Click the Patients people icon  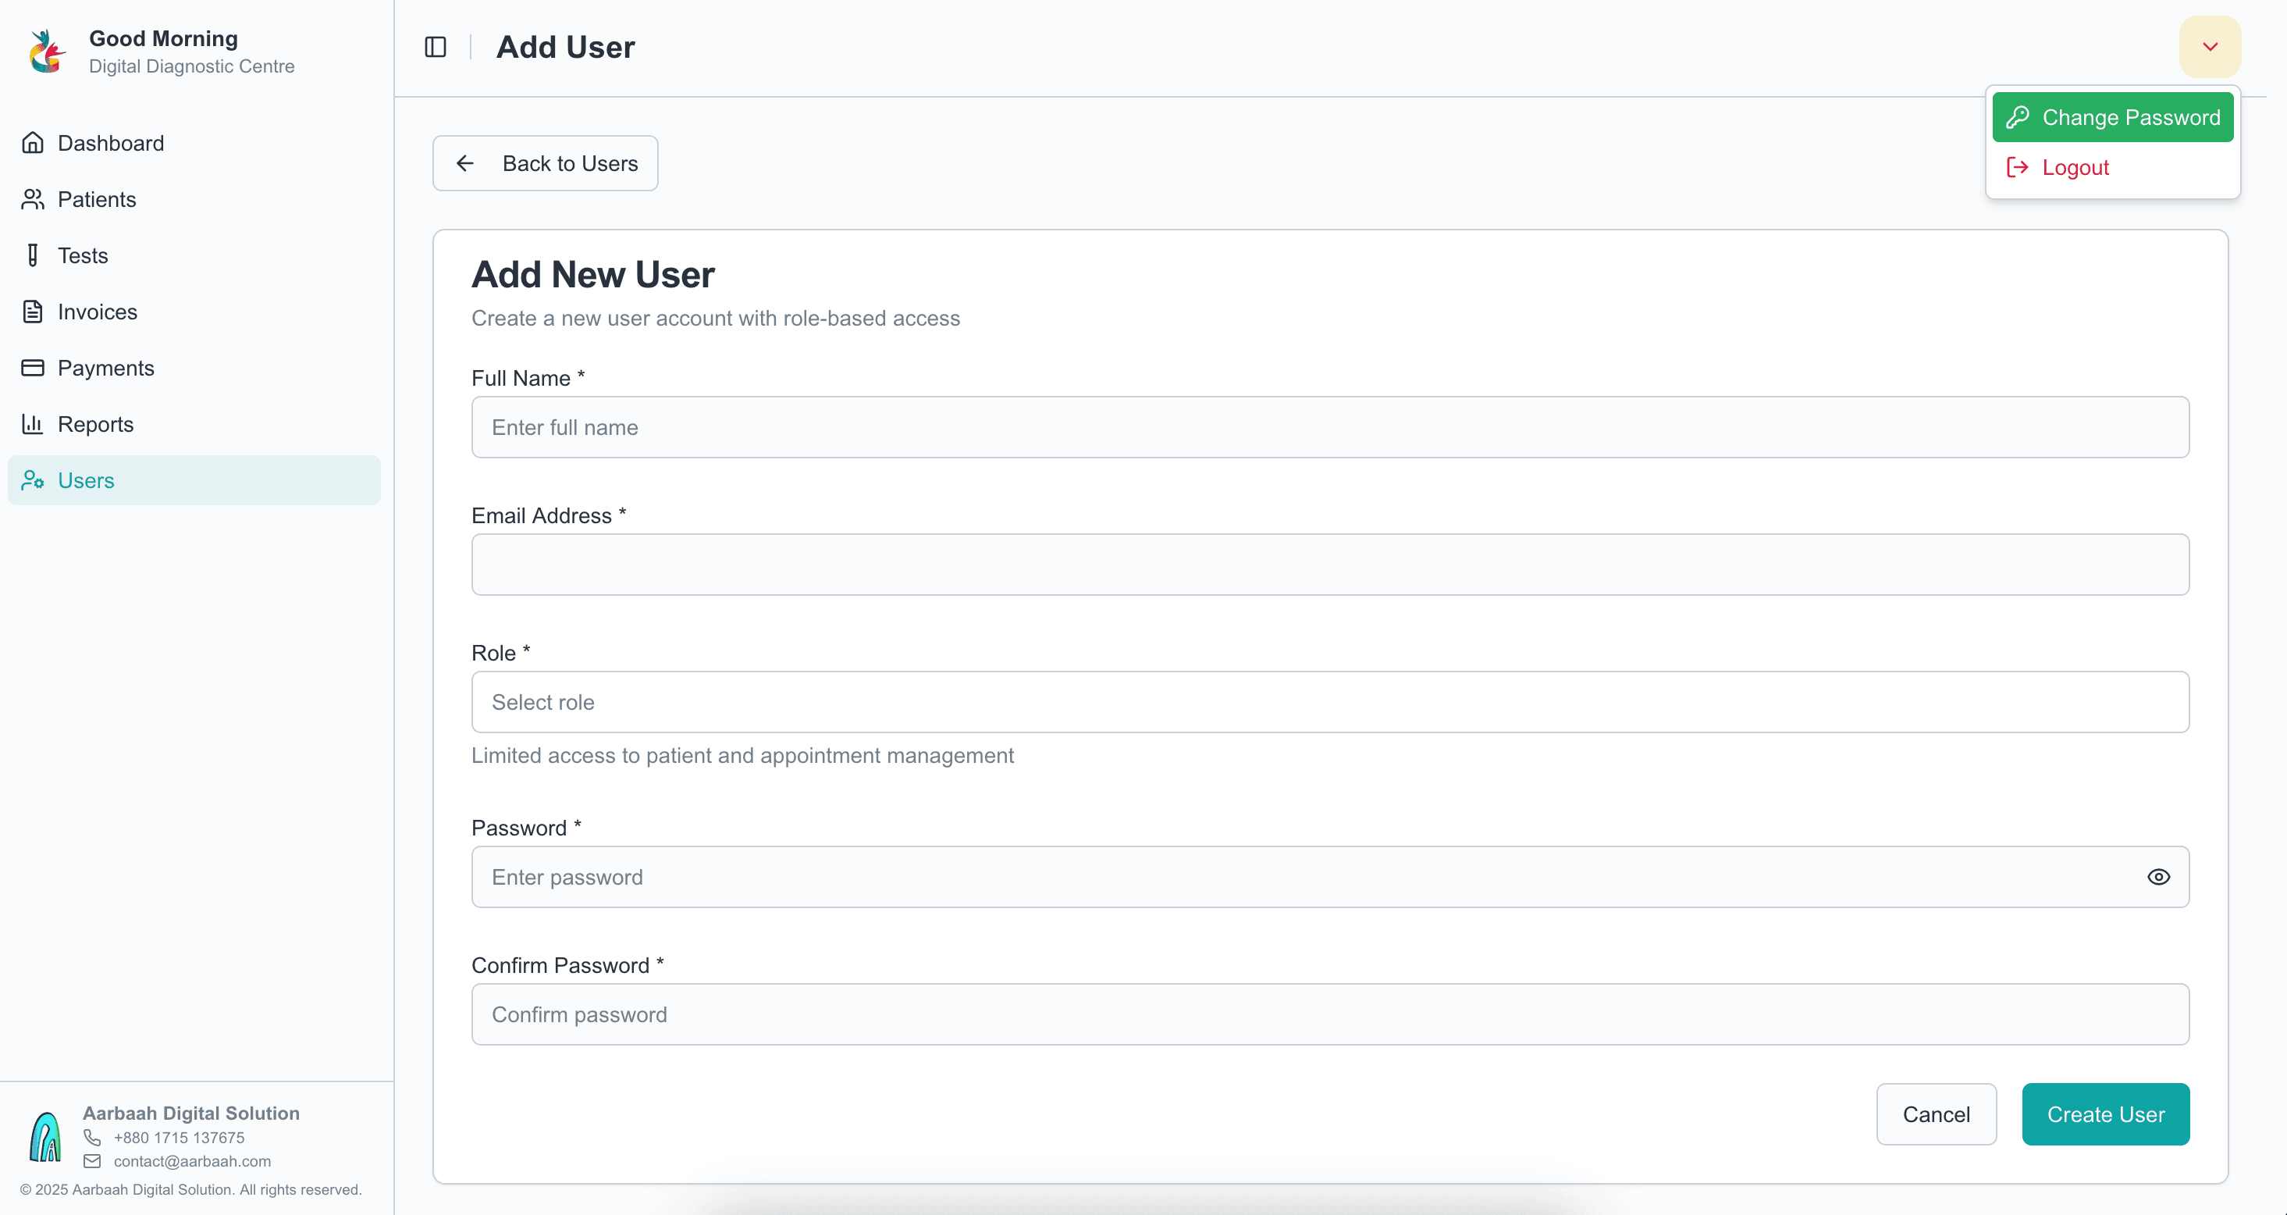coord(33,199)
